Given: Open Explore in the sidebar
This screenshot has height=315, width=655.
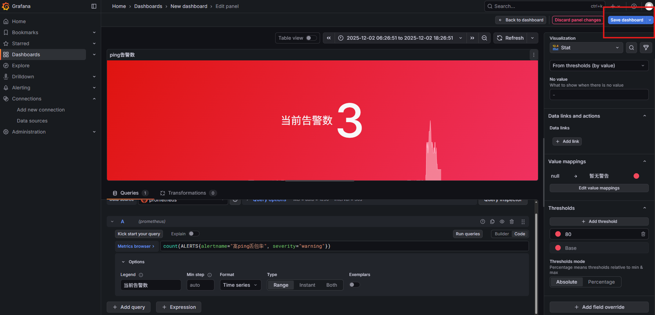Looking at the screenshot, I should tap(21, 66).
